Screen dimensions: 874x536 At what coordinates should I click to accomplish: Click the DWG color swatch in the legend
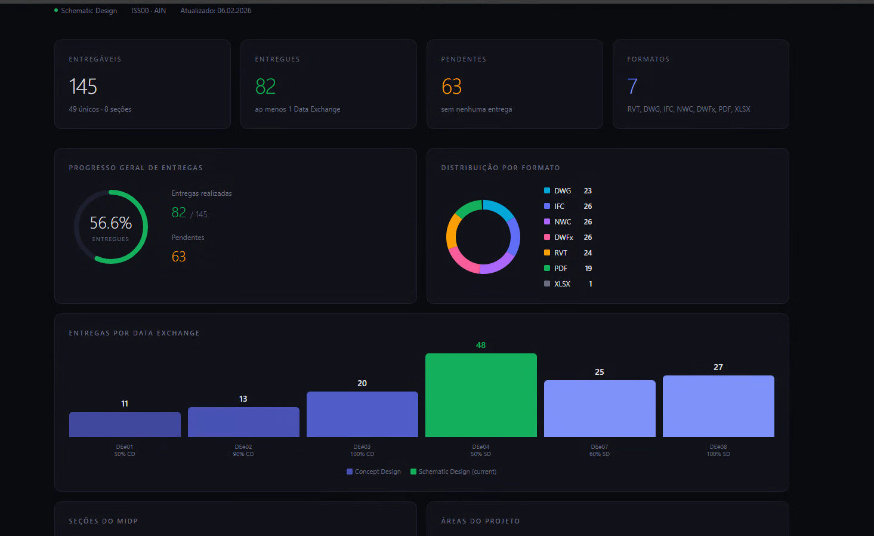coord(546,190)
